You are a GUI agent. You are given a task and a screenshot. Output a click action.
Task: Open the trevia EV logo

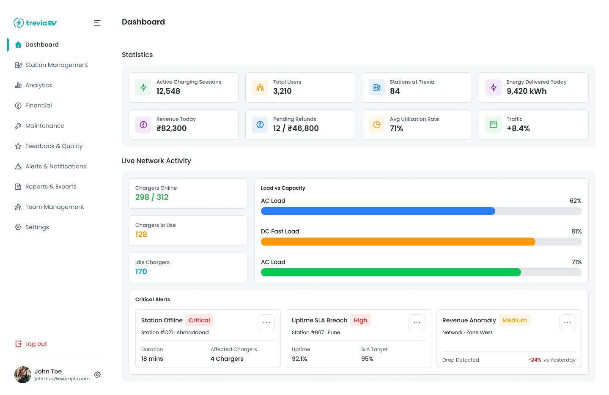point(35,23)
